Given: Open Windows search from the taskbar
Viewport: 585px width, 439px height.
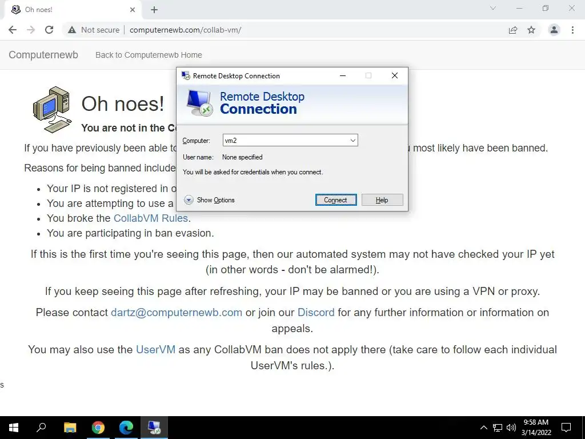Looking at the screenshot, I should click(x=41, y=428).
